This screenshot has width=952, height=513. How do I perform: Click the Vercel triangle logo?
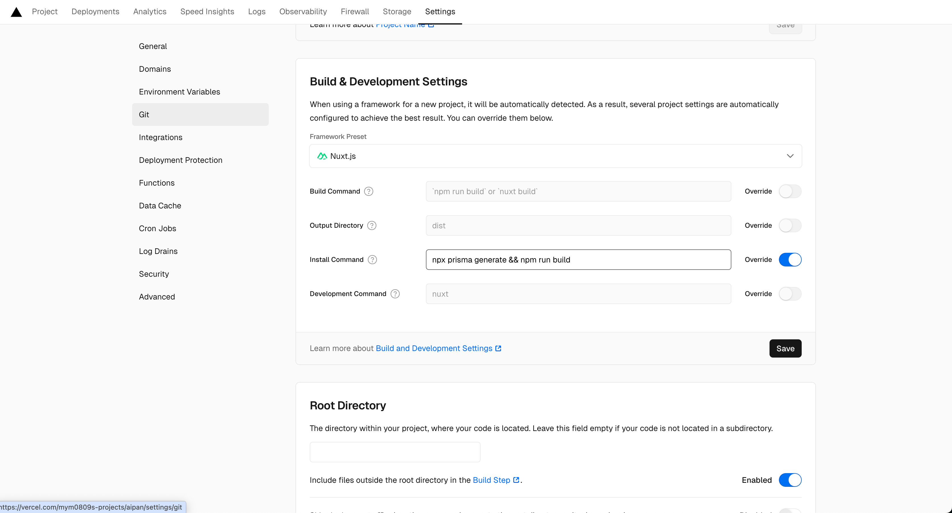point(16,12)
